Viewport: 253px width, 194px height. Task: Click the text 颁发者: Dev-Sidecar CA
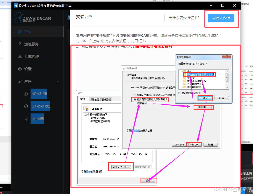pyautogui.click(x=104, y=147)
